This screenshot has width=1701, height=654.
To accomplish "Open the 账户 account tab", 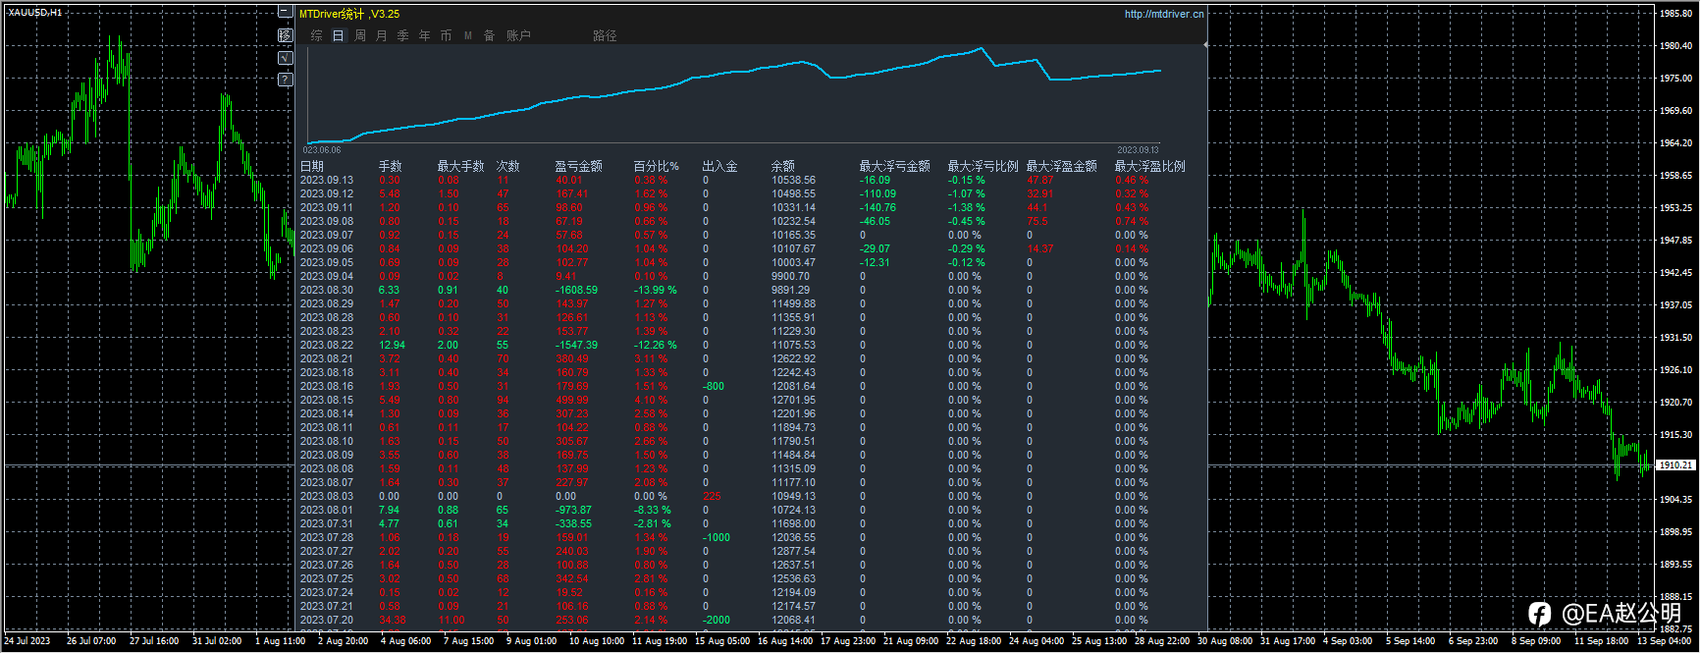I will (518, 35).
